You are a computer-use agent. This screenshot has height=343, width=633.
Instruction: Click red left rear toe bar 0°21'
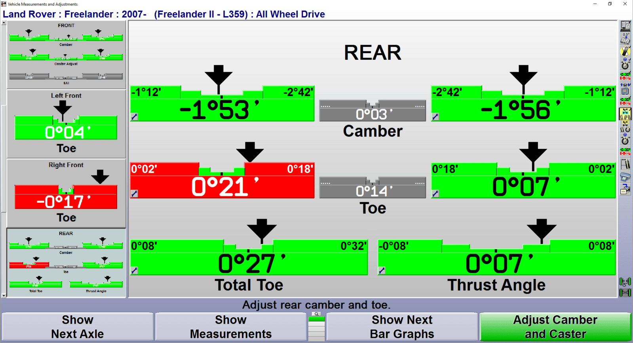coord(222,181)
